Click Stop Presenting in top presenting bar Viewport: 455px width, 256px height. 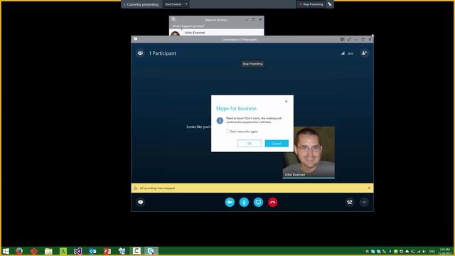tap(311, 4)
